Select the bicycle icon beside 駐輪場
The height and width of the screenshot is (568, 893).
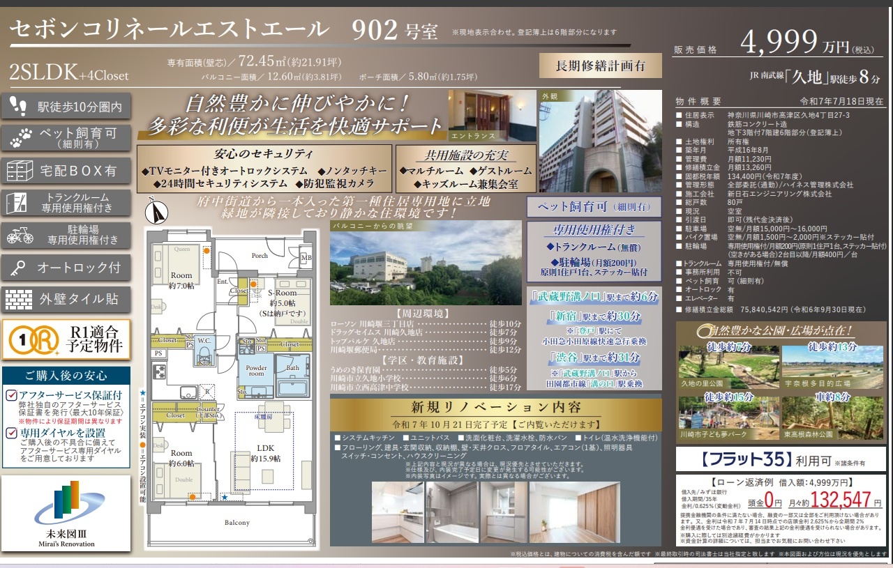tap(20, 235)
